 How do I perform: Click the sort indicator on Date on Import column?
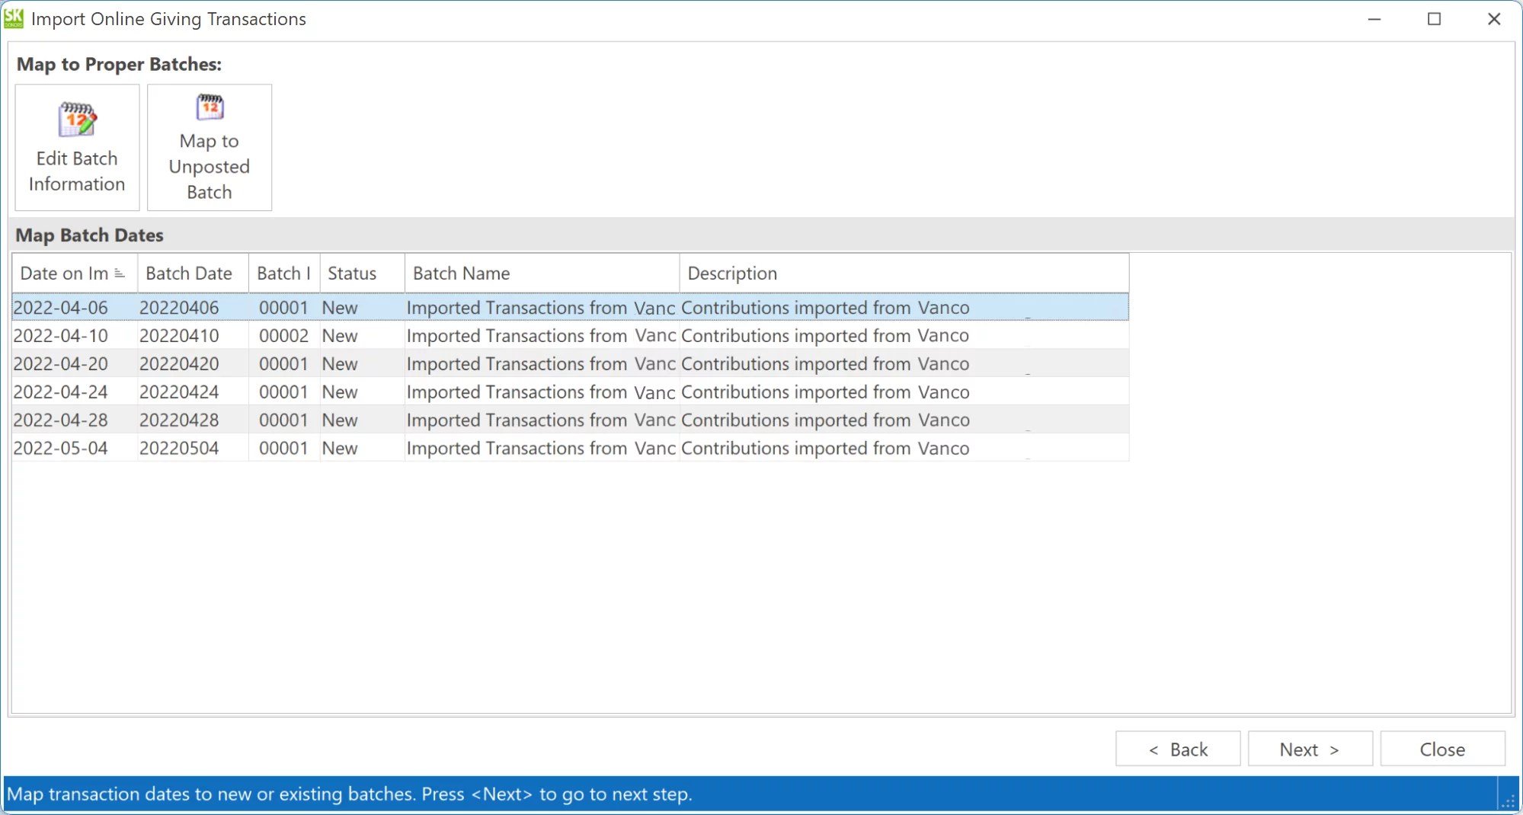(120, 273)
